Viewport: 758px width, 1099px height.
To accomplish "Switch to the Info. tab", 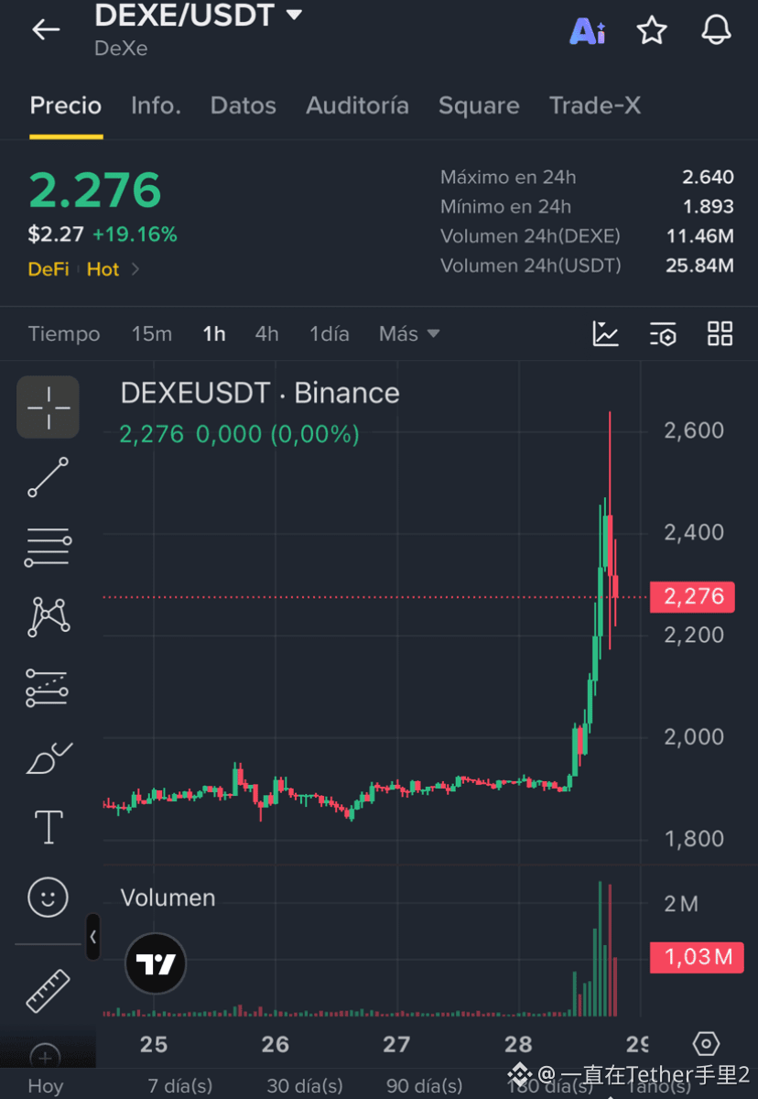I will pyautogui.click(x=156, y=105).
